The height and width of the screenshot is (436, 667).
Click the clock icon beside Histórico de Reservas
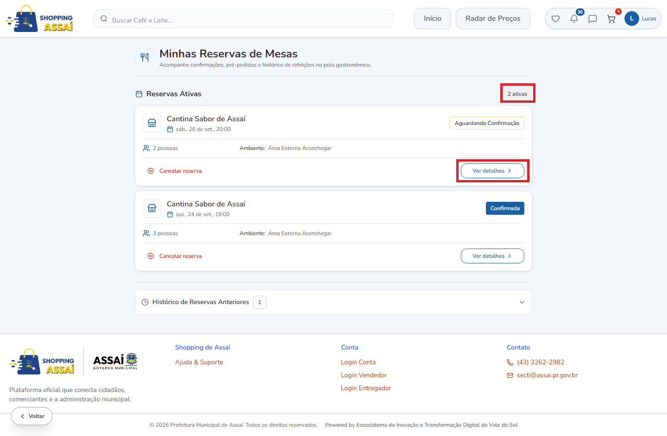tap(145, 302)
